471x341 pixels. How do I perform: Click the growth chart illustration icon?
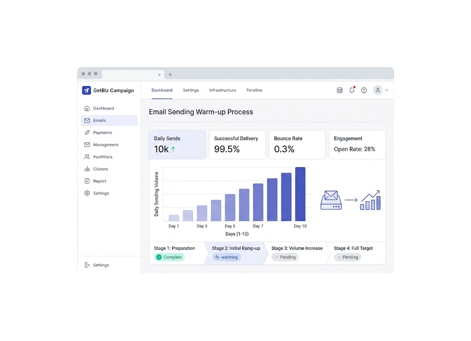click(371, 200)
